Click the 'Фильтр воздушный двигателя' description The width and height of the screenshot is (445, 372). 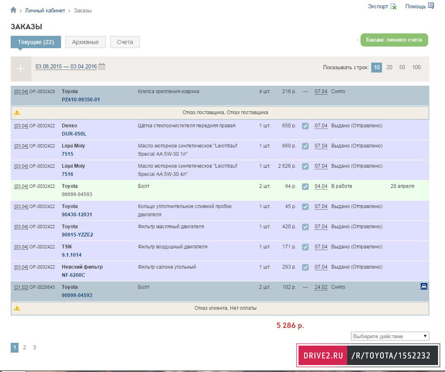(172, 246)
